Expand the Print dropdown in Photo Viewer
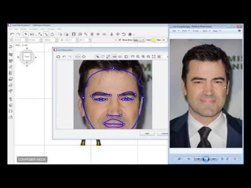The width and height of the screenshot is (251, 188). 186,31
